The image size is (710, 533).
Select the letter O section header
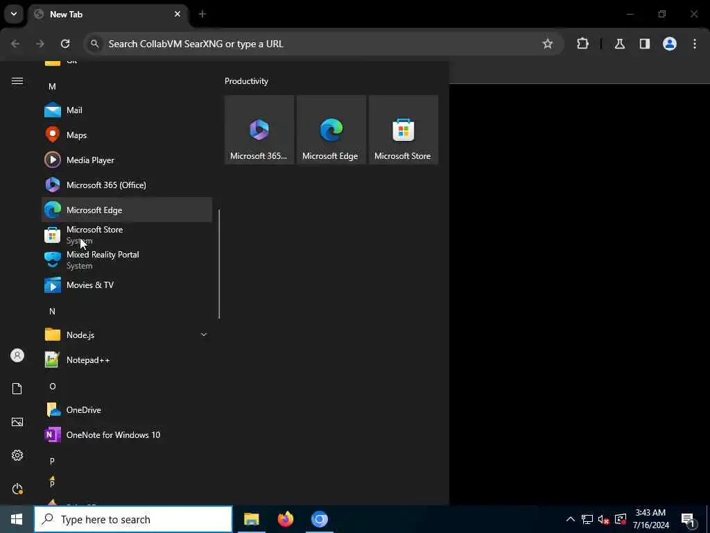point(53,386)
